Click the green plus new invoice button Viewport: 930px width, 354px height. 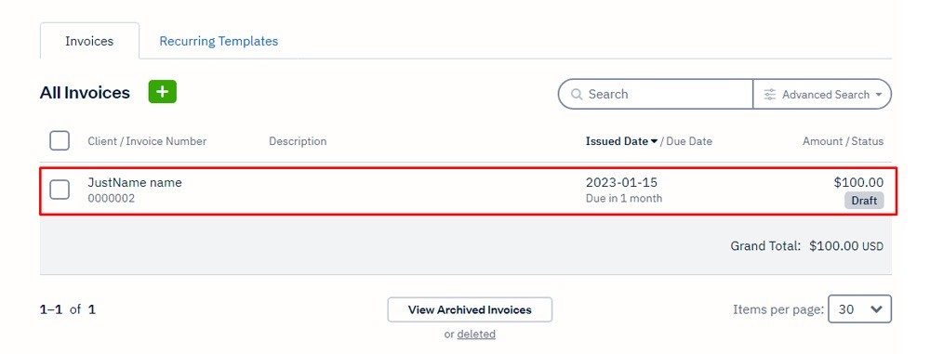point(163,92)
